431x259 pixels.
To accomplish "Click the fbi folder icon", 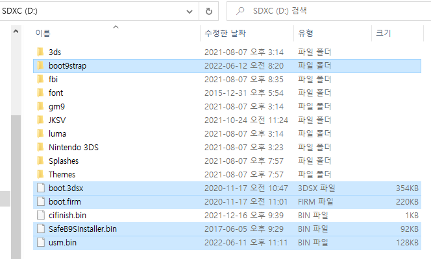I will click(40, 79).
